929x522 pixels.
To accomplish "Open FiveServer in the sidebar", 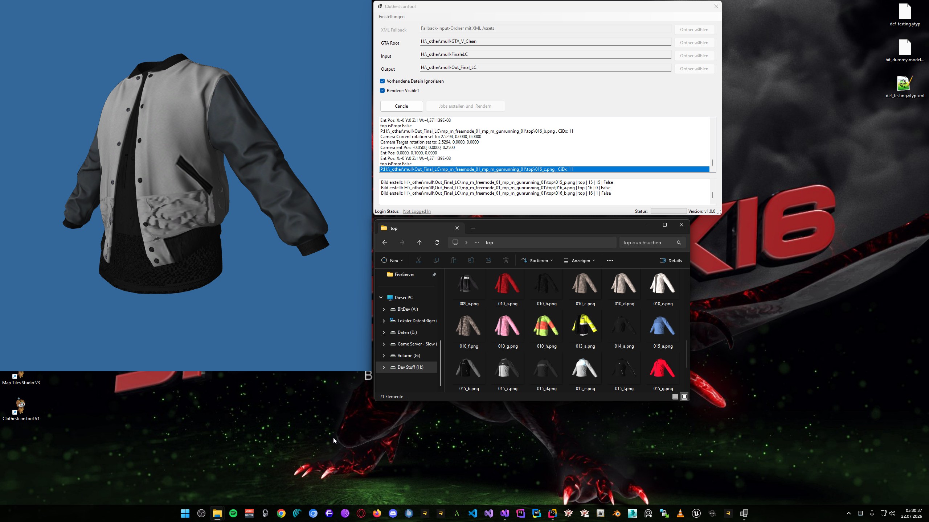I will (x=404, y=274).
